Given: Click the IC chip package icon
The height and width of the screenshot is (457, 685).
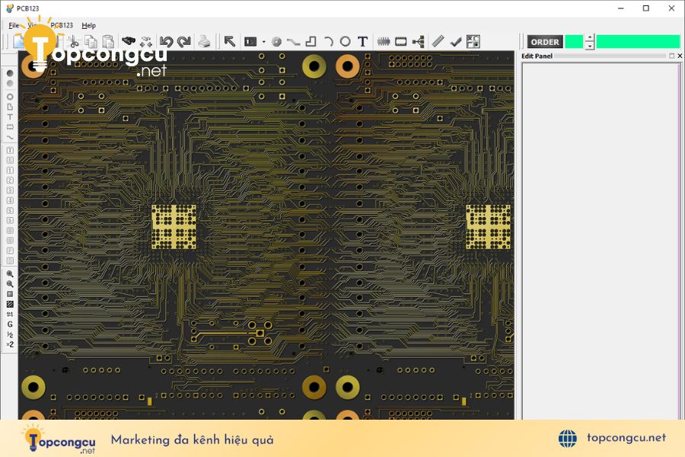Looking at the screenshot, I should pyautogui.click(x=384, y=42).
